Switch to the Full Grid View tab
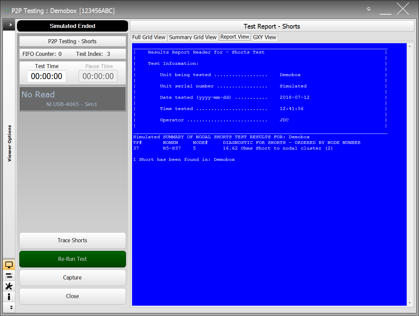 pyautogui.click(x=149, y=37)
